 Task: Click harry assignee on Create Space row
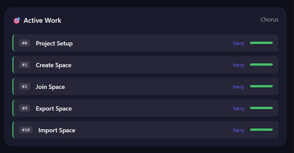coord(238,65)
